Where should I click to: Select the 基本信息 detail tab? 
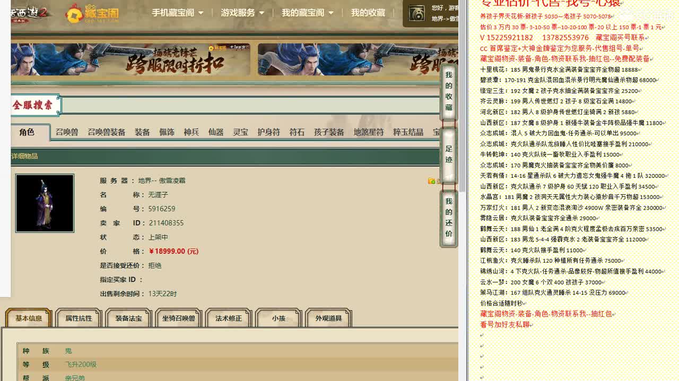(29, 318)
